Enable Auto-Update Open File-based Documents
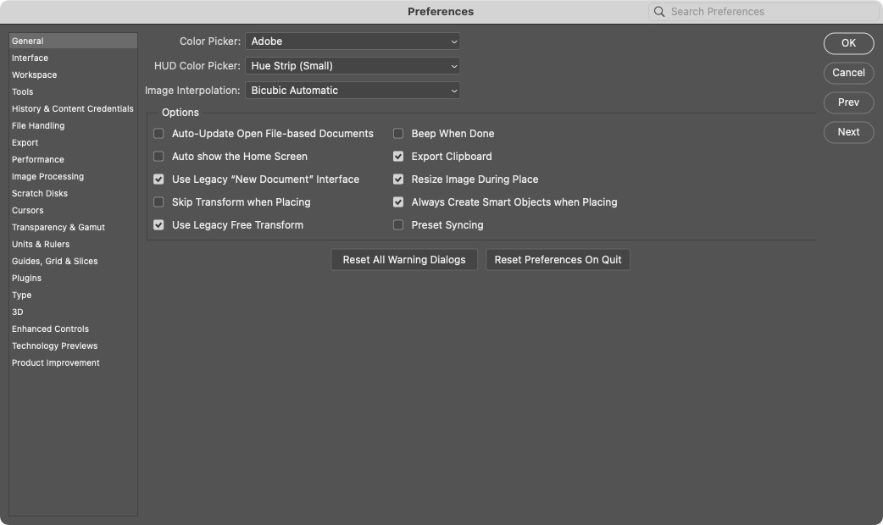 [x=158, y=133]
